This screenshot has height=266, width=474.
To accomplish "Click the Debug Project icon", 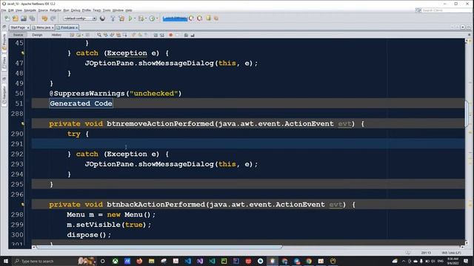I will [x=141, y=18].
